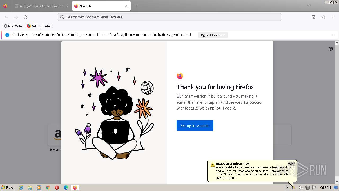Click the Firefox View icon

point(5,6)
